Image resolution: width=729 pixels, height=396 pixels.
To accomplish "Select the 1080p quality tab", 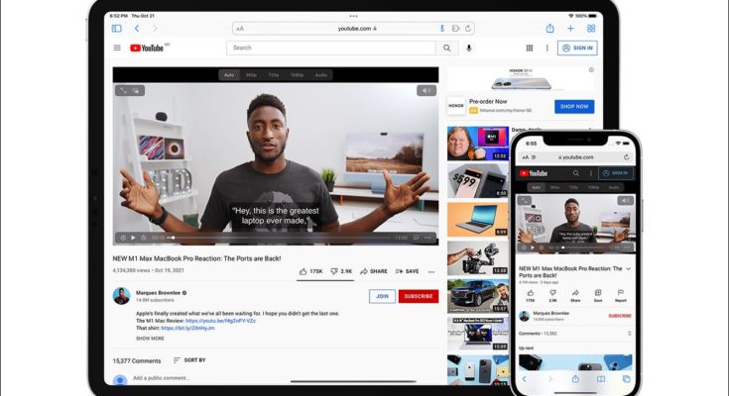I will click(x=297, y=74).
